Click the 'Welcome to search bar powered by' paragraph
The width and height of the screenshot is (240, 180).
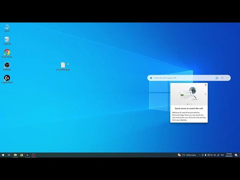[189, 116]
